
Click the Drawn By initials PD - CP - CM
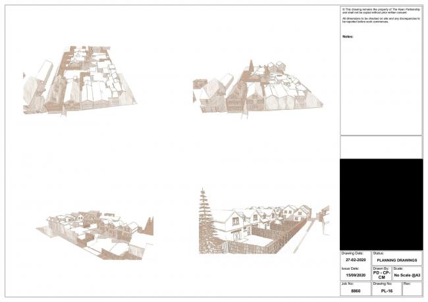(381, 275)
